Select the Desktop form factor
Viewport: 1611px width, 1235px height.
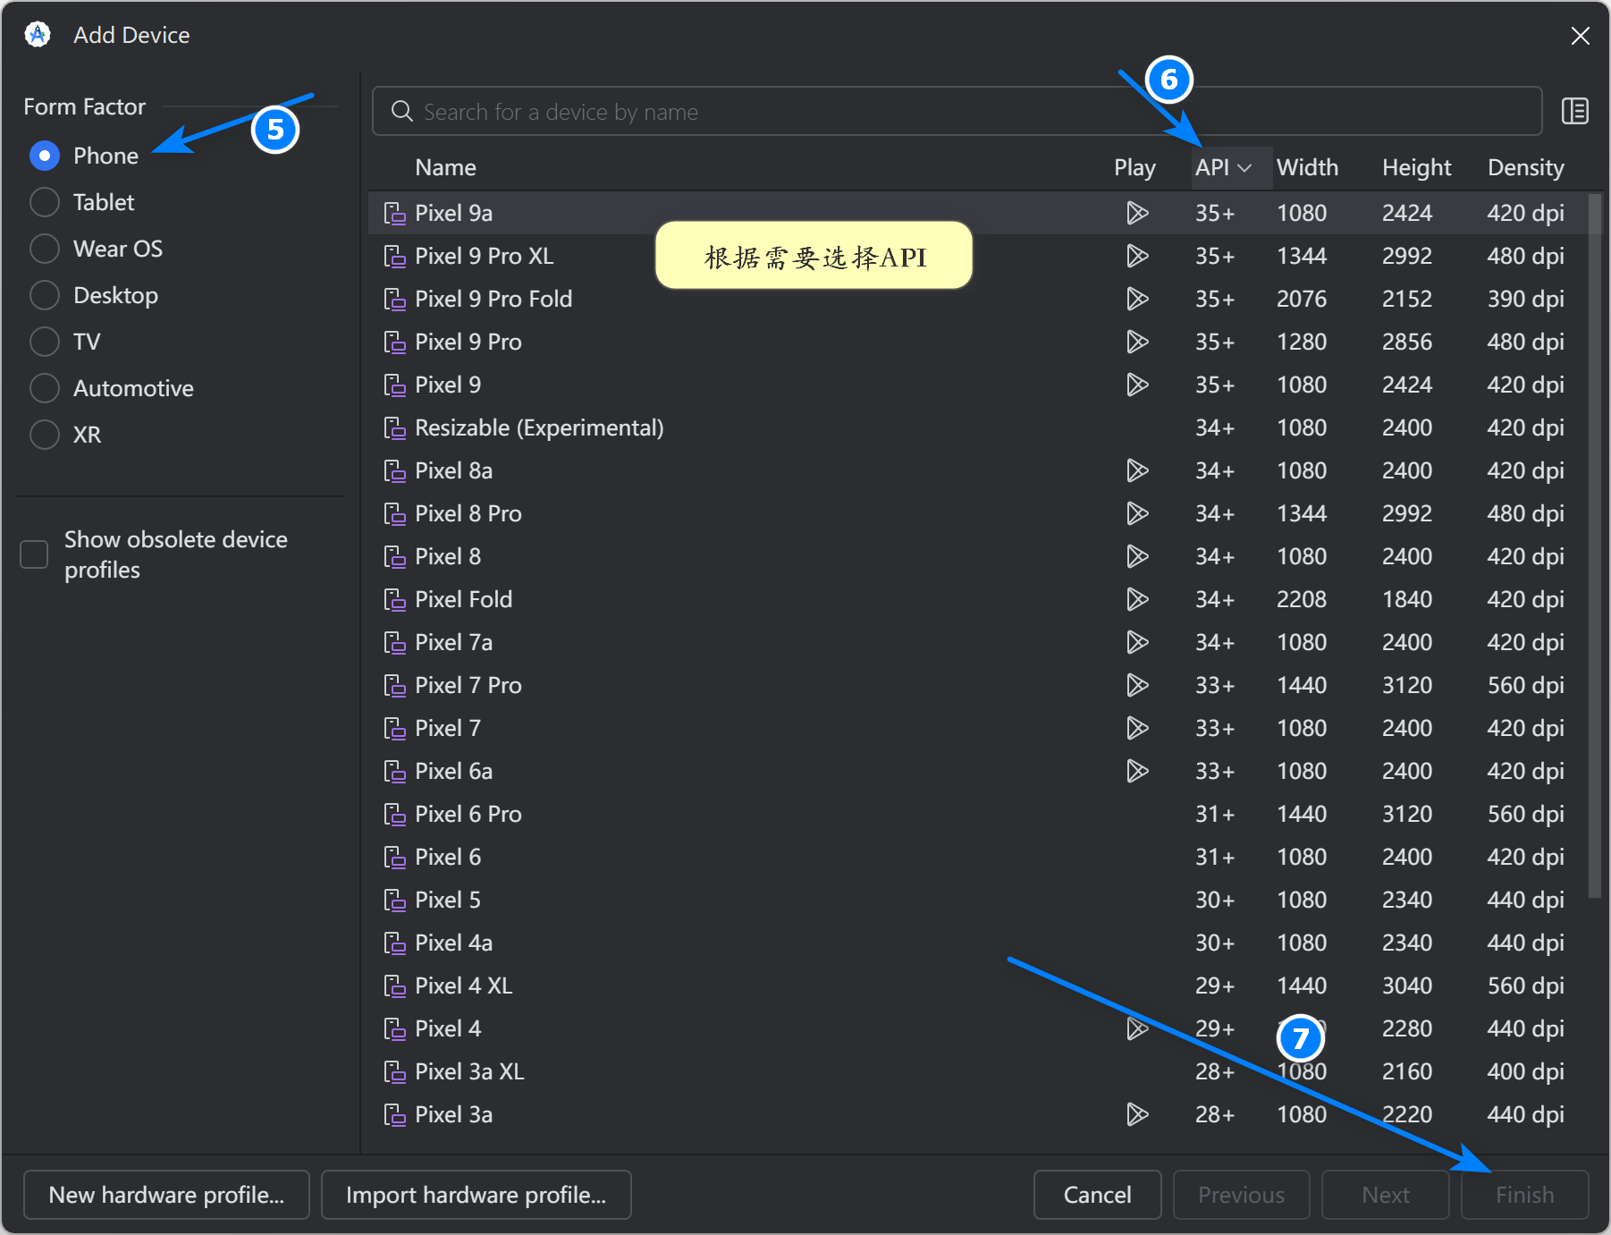(x=45, y=295)
